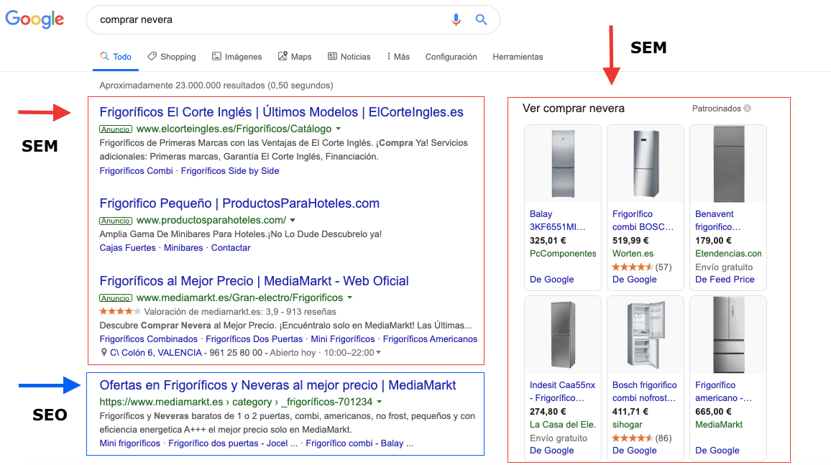This screenshot has height=465, width=831.
Task: Click Worten.es seller name
Action: [x=633, y=254]
